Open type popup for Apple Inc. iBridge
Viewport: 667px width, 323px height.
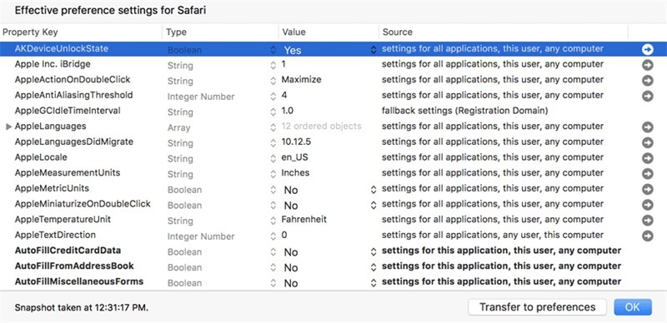[x=273, y=66]
